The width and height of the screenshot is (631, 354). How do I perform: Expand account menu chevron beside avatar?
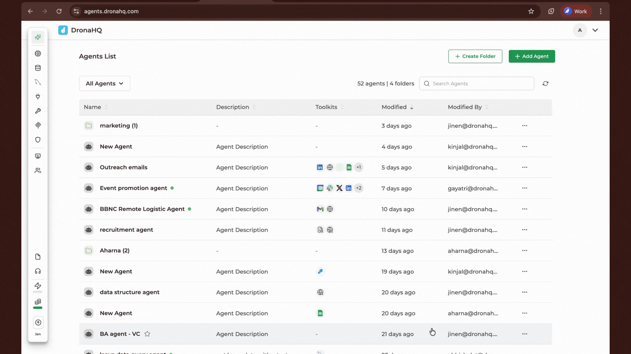click(595, 30)
